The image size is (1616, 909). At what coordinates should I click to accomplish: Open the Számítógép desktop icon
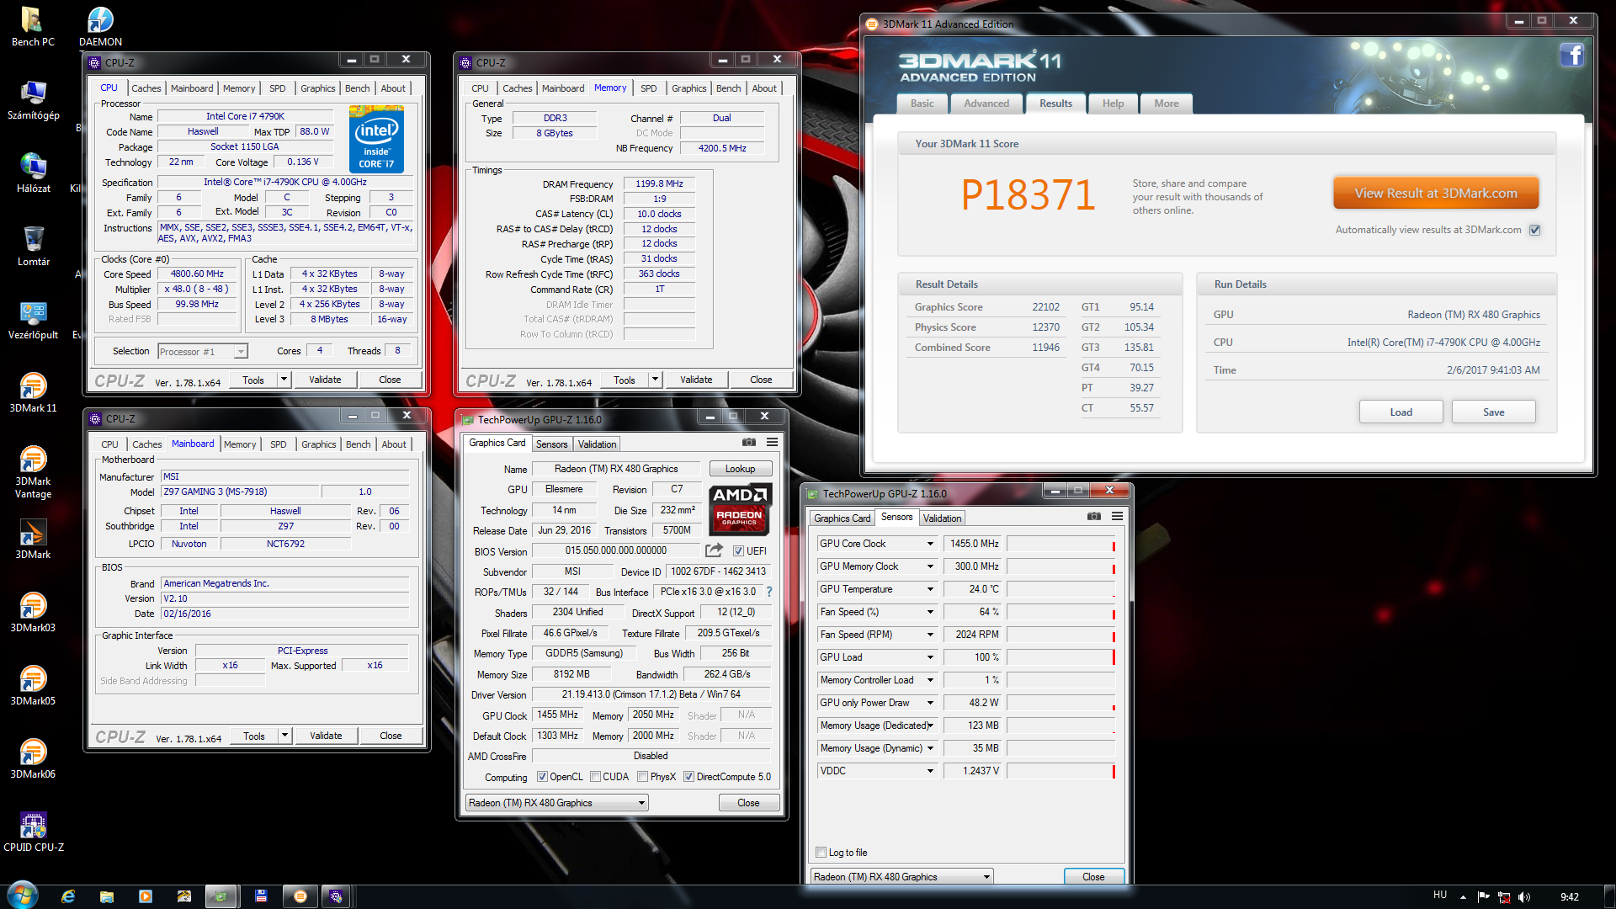click(x=33, y=100)
